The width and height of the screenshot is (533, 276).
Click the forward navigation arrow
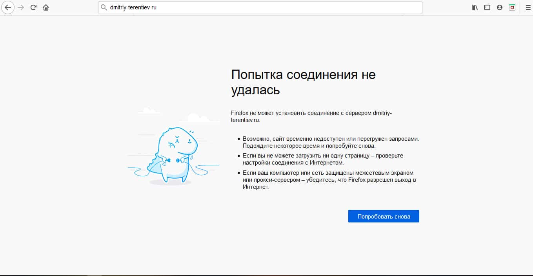coord(21,7)
